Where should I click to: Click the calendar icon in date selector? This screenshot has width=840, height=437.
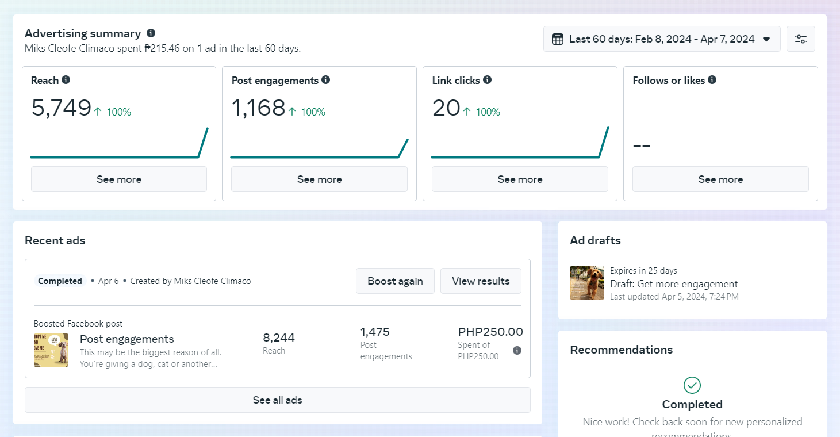pos(557,39)
